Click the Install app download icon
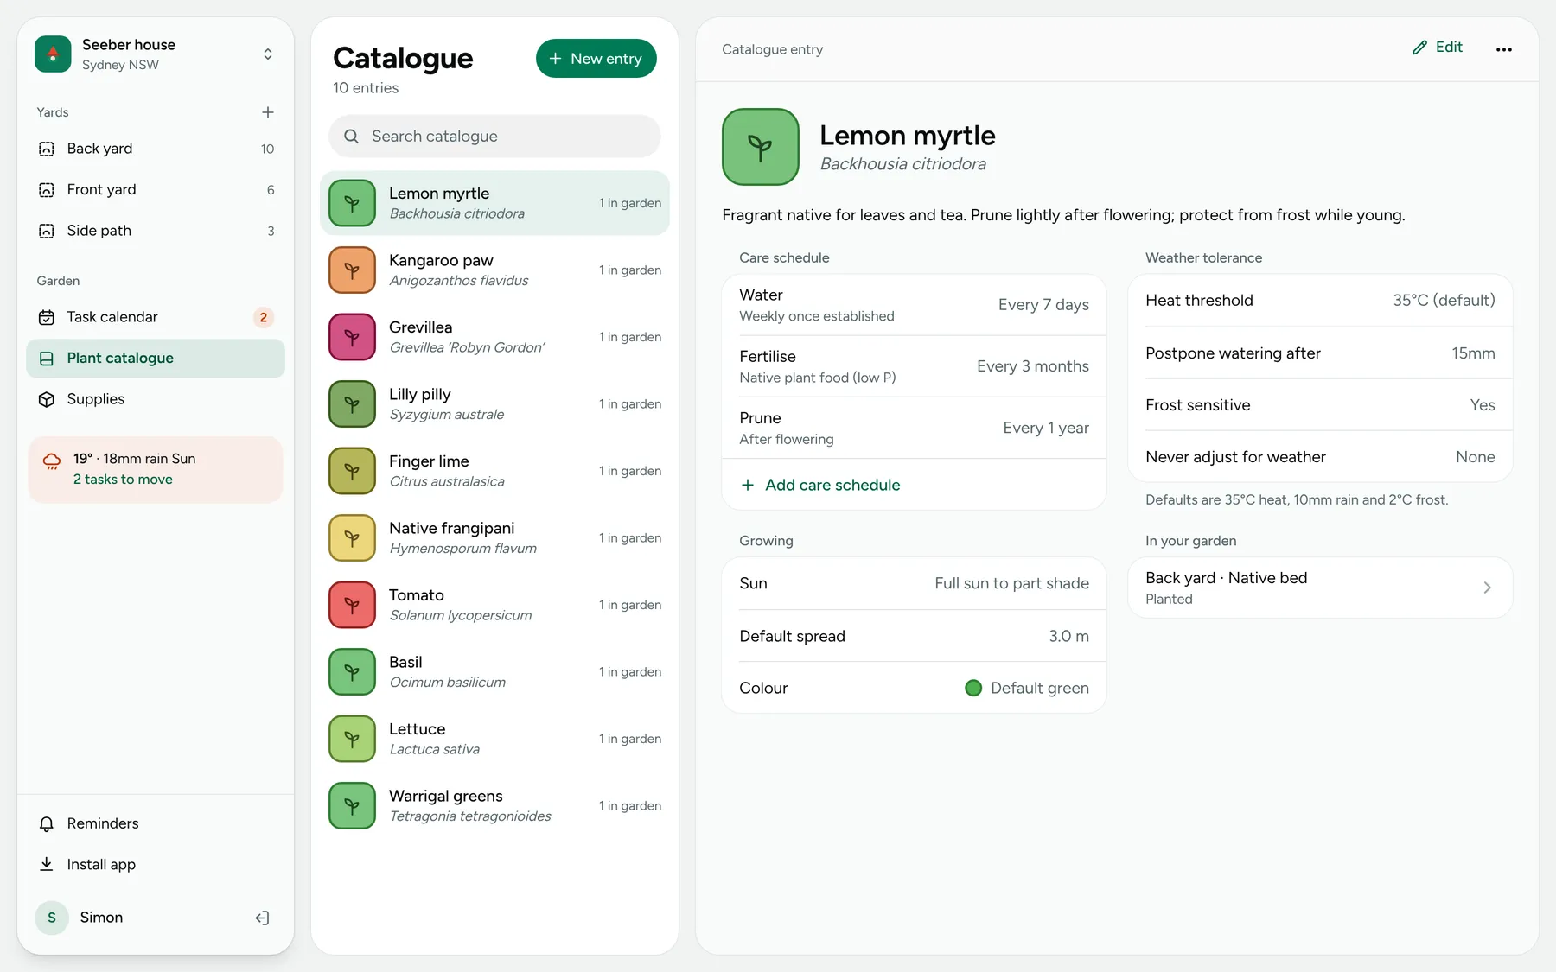Viewport: 1556px width, 972px height. tap(47, 864)
